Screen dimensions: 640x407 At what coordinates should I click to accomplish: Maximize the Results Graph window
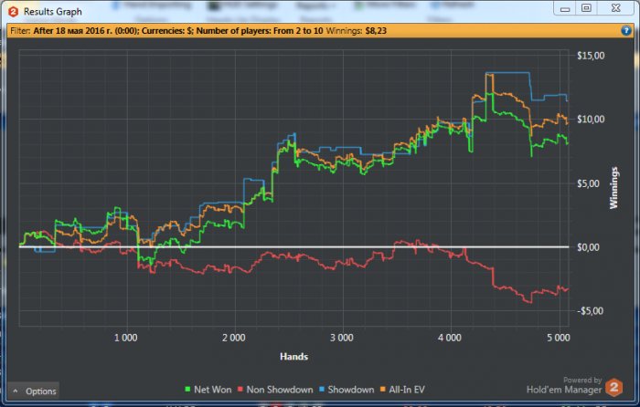coord(587,8)
